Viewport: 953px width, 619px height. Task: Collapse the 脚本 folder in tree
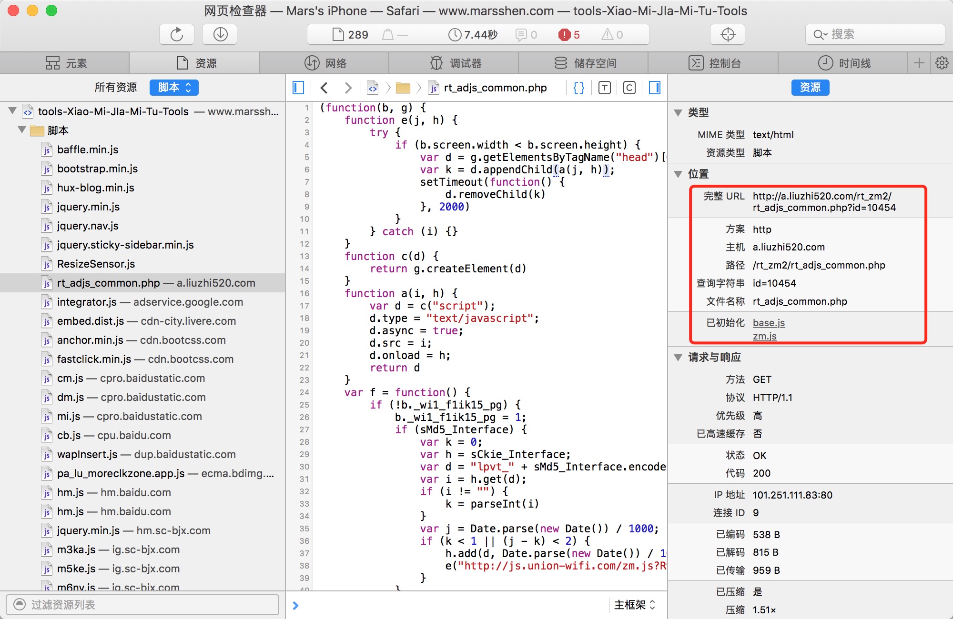pyautogui.click(x=21, y=130)
